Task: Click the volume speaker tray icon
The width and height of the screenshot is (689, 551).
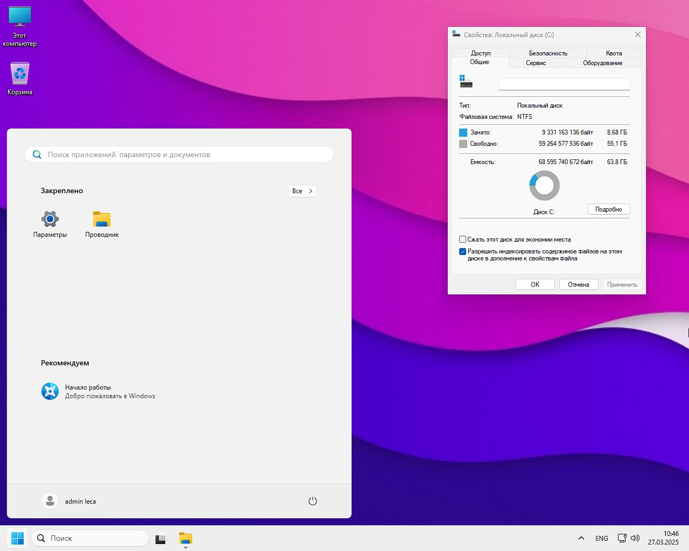Action: [x=635, y=538]
